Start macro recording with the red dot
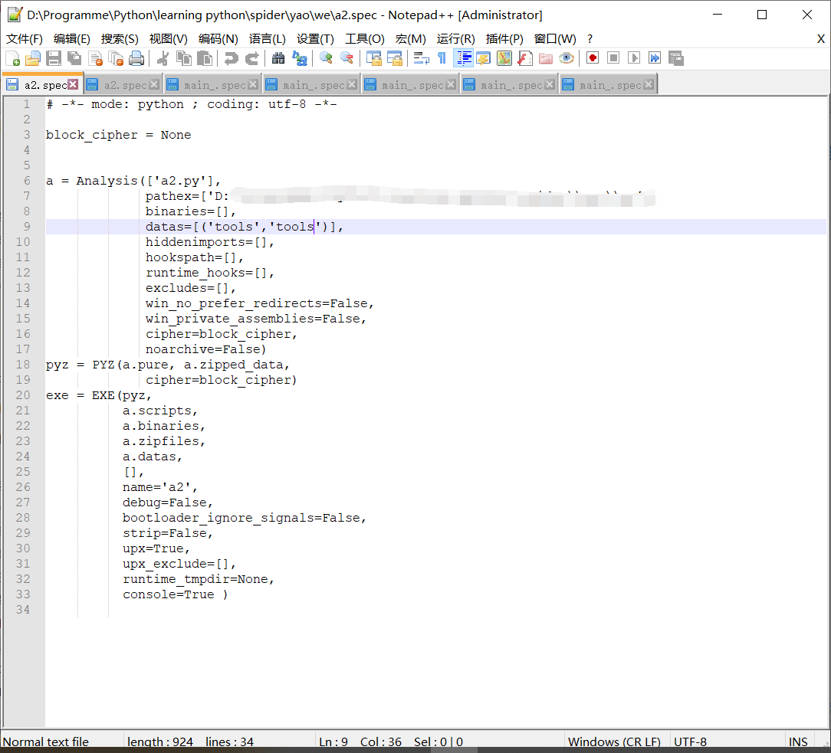 tap(593, 58)
